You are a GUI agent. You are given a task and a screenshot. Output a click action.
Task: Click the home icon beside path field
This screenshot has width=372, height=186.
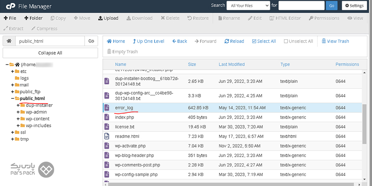pyautogui.click(x=9, y=41)
